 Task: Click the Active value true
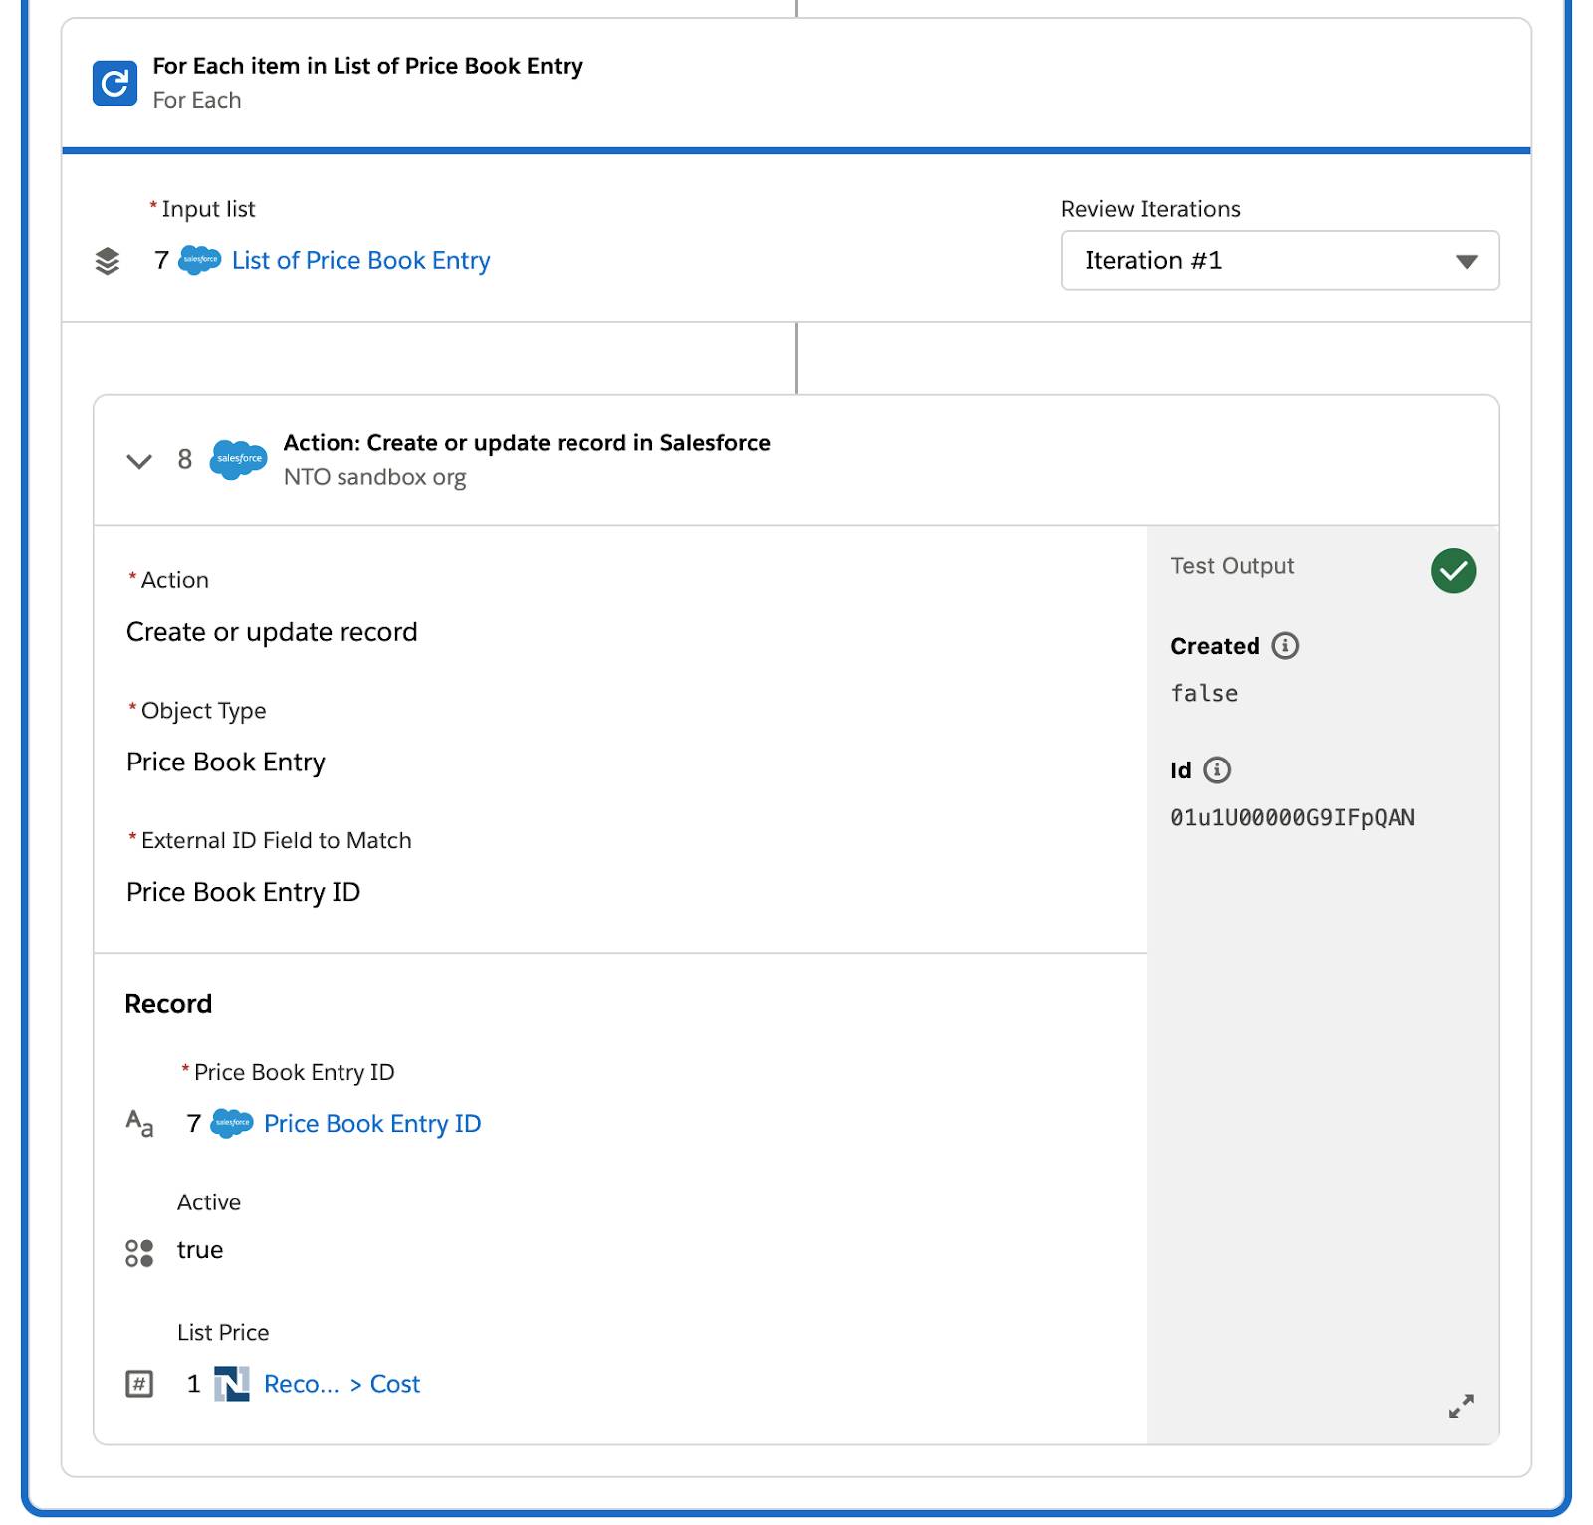point(200,1250)
